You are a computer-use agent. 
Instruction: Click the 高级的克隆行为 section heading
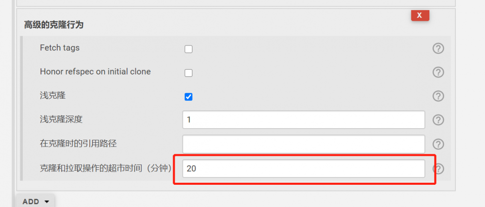point(54,25)
